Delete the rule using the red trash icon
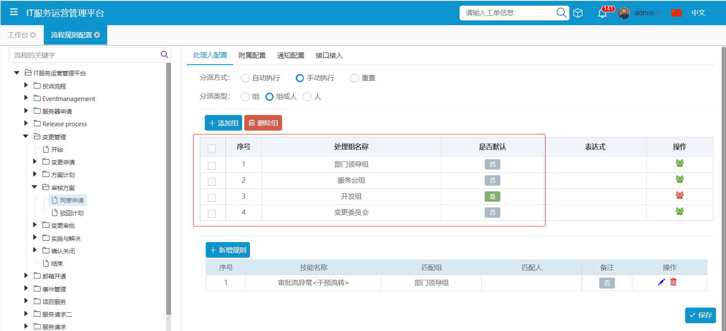 coord(673,282)
